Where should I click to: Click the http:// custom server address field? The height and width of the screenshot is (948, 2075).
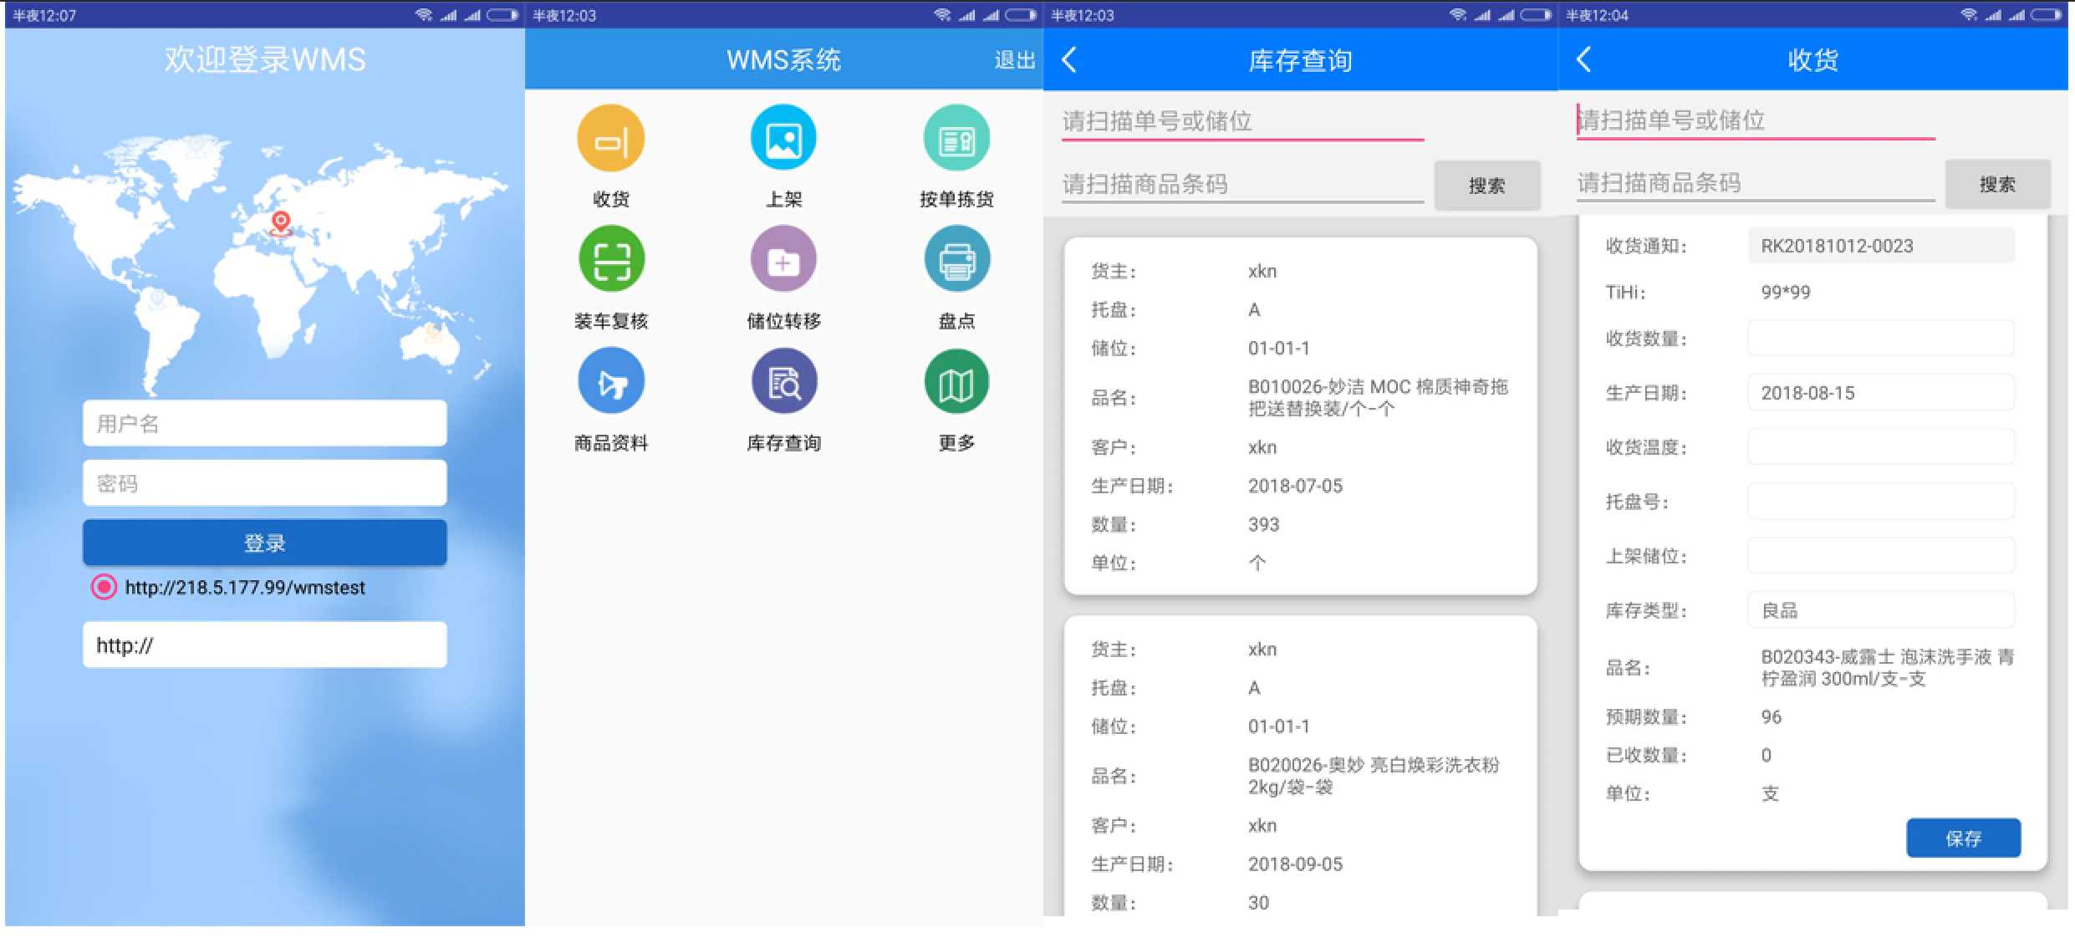coord(265,645)
